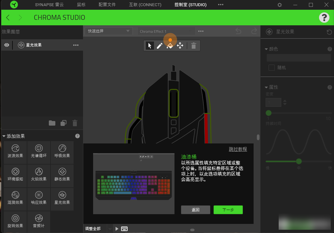
Task: Hide the 星光效果 layer with eye icon
Action: click(x=7, y=45)
